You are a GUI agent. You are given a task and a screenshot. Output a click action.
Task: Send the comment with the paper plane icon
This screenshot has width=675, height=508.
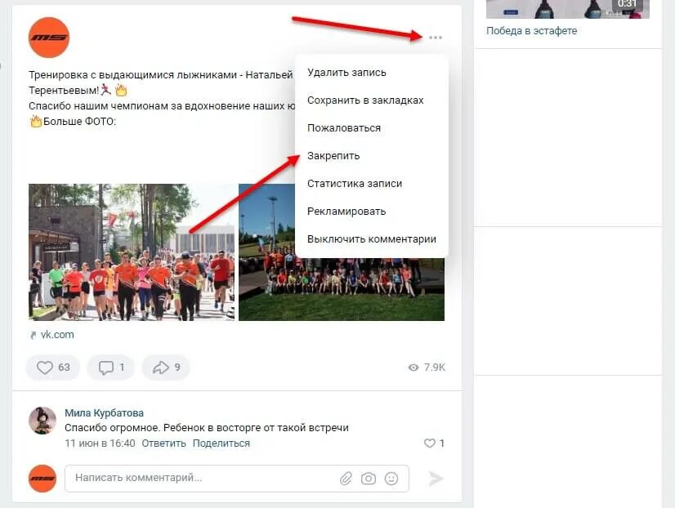pyautogui.click(x=436, y=479)
